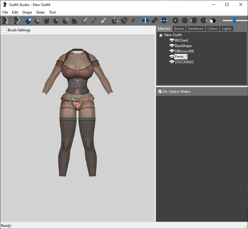This screenshot has height=229, width=248.
Task: Hide the BKChest mesh with eye icon
Action: [172, 40]
